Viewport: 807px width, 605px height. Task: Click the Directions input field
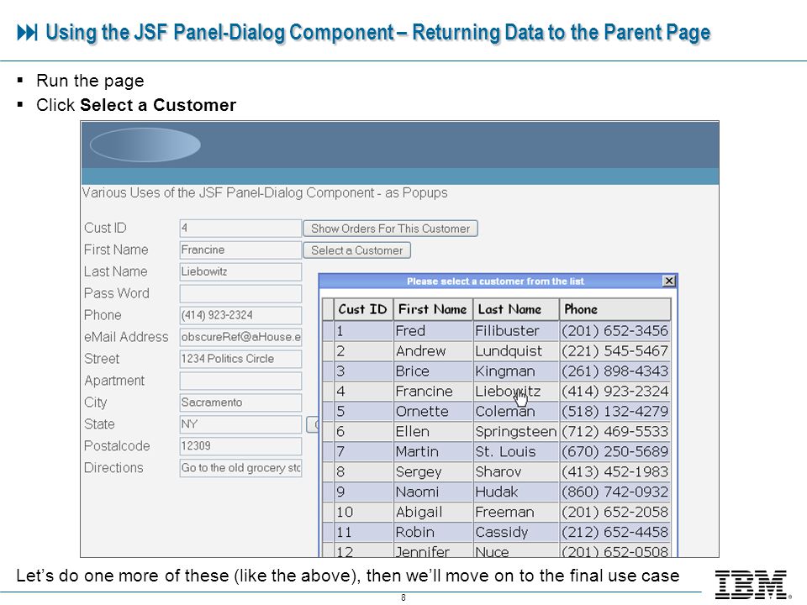tap(240, 468)
